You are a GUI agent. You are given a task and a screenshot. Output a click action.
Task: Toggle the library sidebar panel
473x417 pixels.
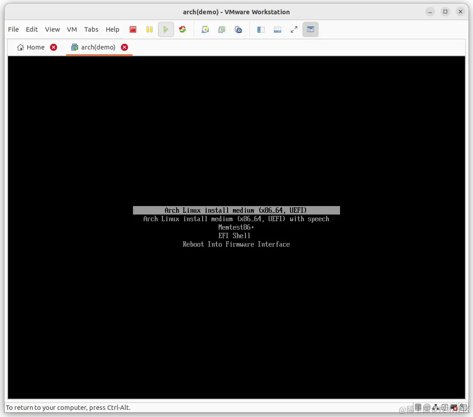[x=261, y=29]
